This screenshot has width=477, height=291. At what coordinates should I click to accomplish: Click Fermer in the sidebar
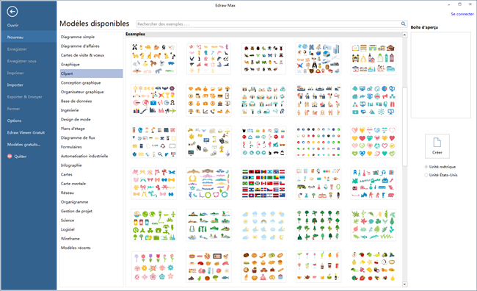13,109
